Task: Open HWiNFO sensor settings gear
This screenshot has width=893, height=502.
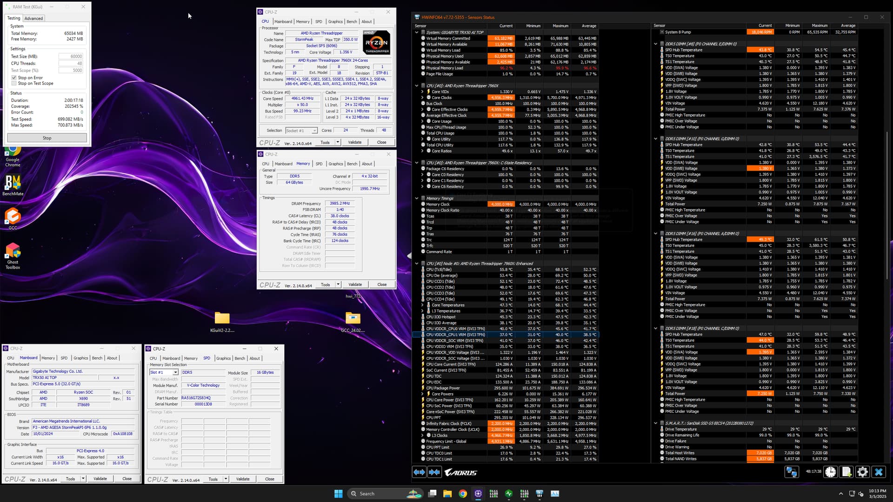Action: pos(862,472)
